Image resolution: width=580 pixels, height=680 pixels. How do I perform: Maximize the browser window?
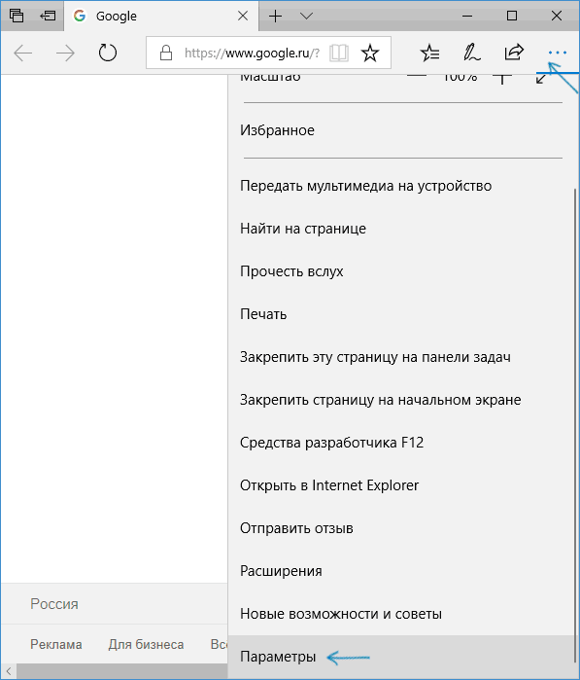(x=512, y=16)
